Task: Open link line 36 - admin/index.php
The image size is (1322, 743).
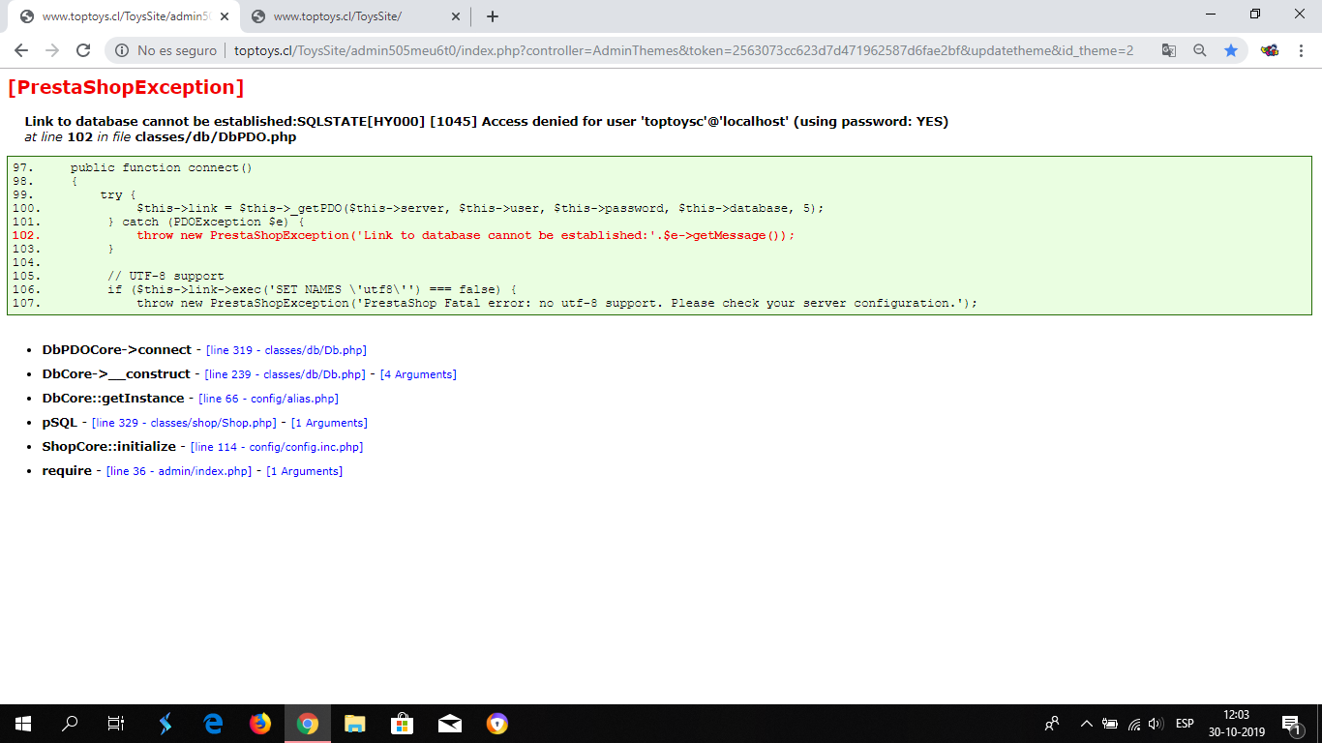Action: [179, 471]
